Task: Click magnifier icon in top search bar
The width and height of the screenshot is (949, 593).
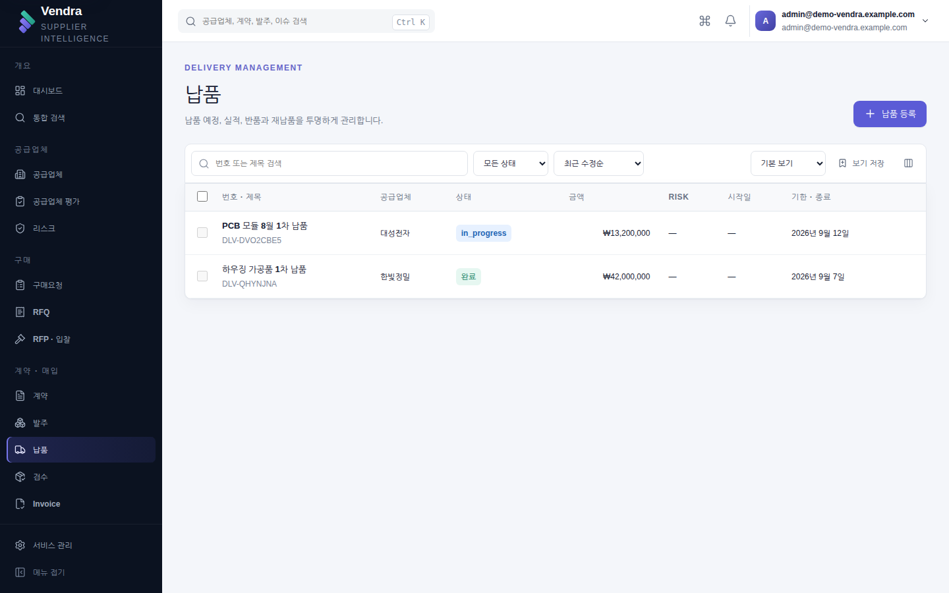Action: click(x=190, y=21)
